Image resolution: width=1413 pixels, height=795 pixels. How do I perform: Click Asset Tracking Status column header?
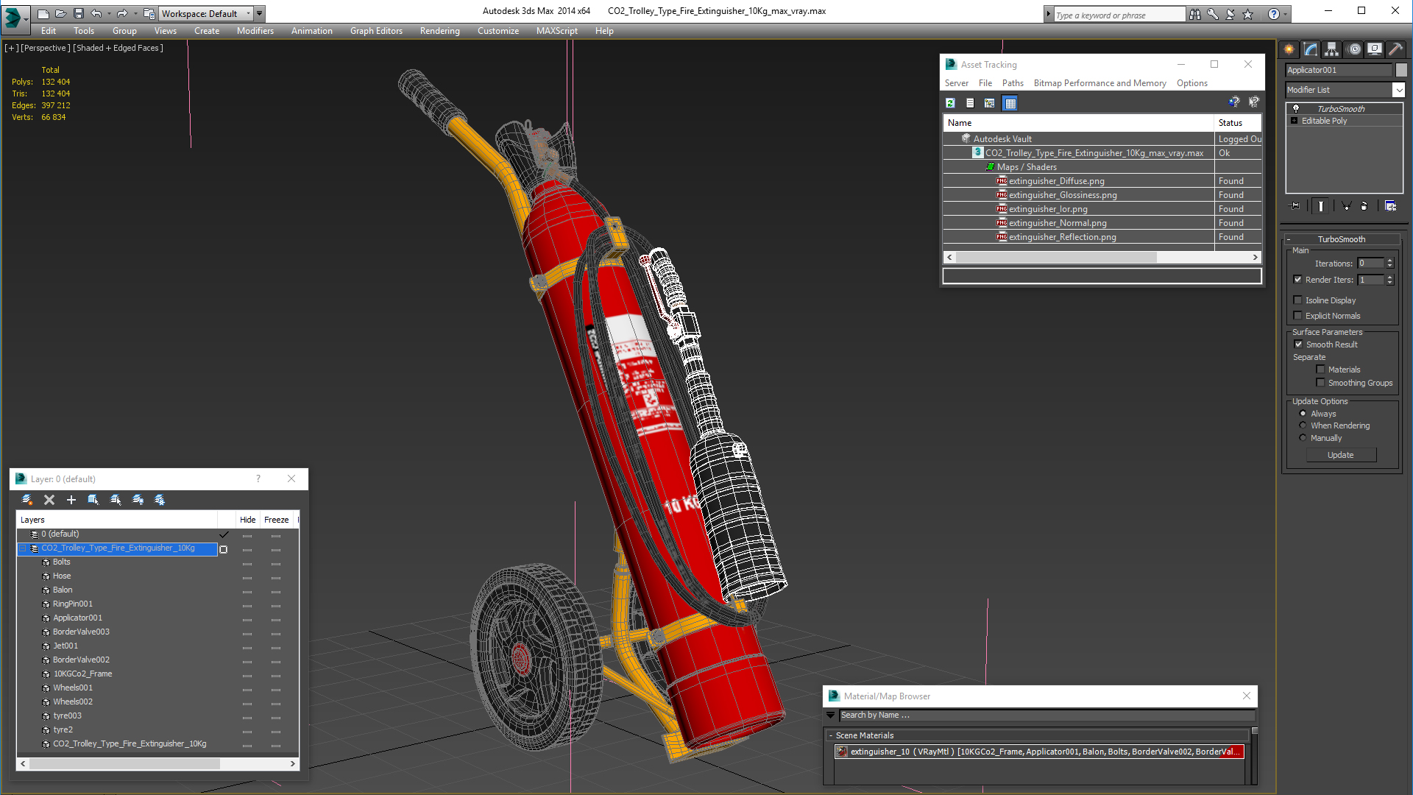pyautogui.click(x=1238, y=123)
